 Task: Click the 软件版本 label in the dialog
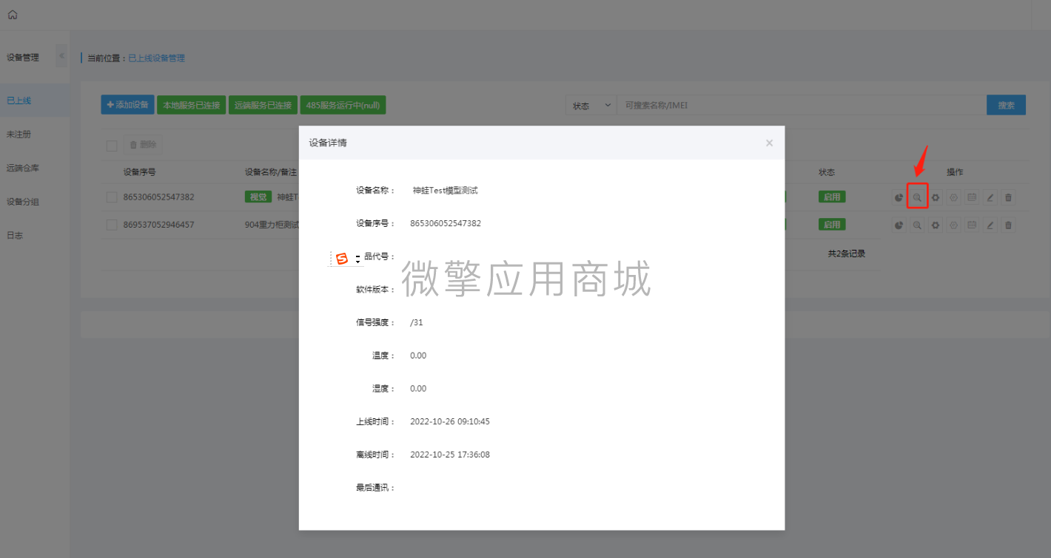(x=375, y=290)
